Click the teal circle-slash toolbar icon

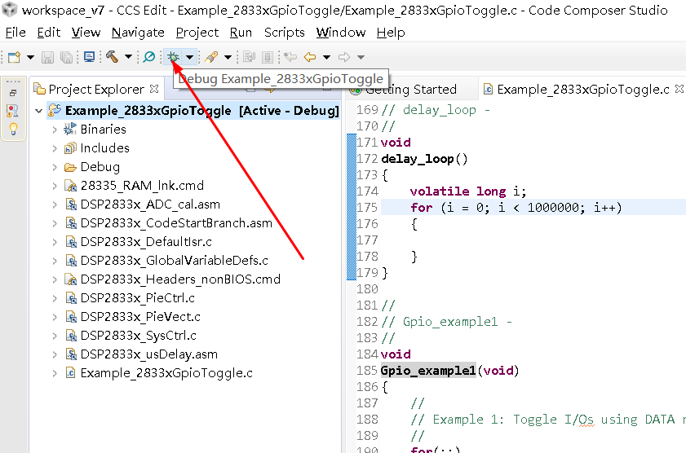click(149, 57)
